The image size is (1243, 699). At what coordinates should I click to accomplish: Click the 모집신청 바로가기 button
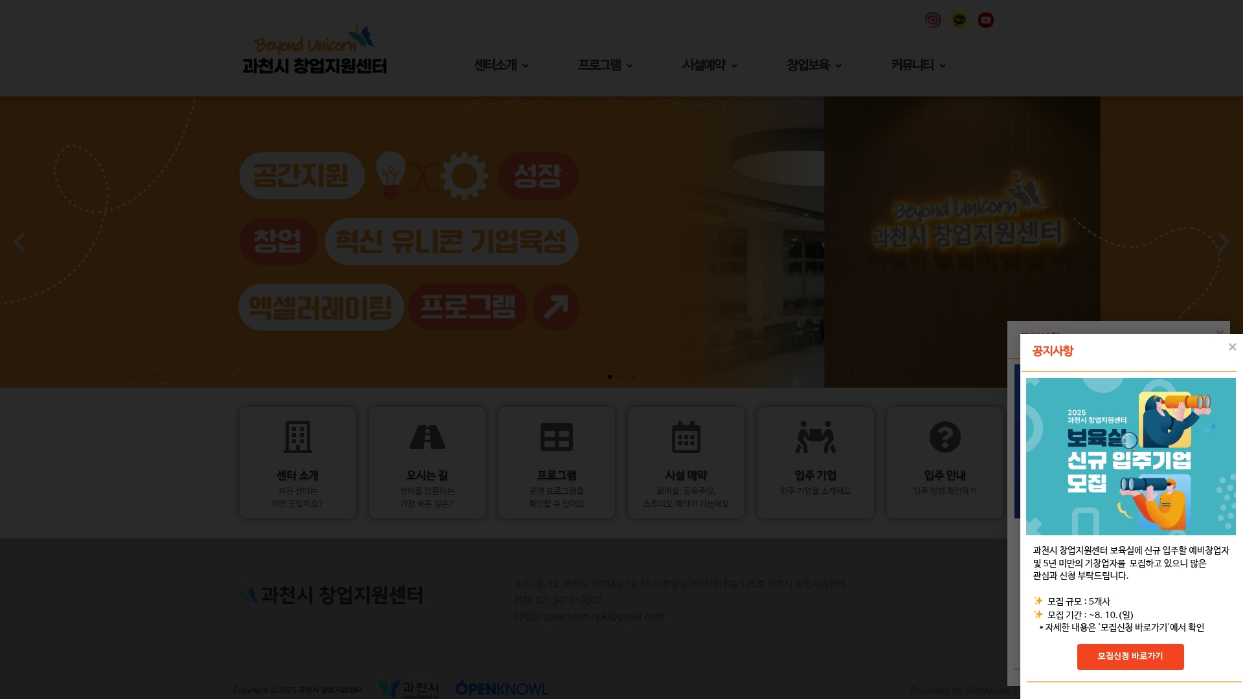1130,656
